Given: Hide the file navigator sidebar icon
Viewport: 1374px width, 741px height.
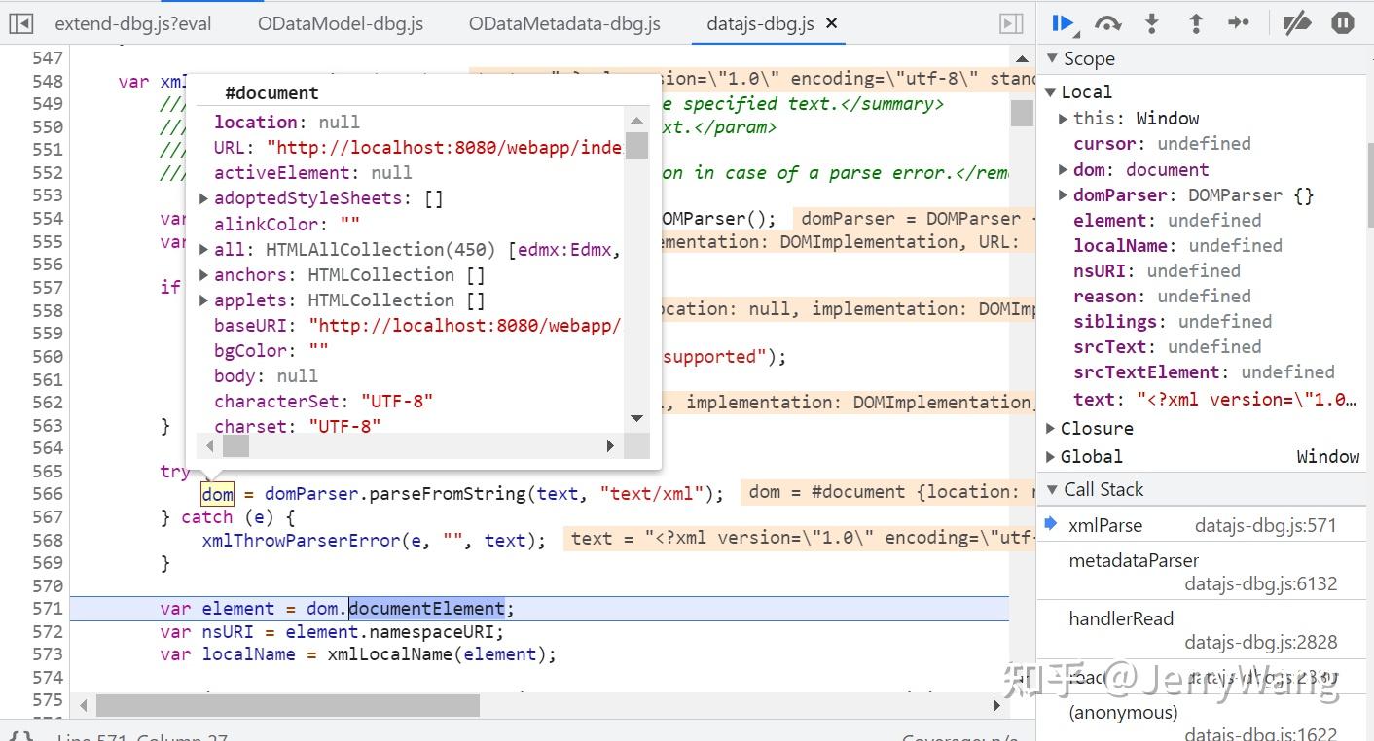Looking at the screenshot, I should 21,21.
